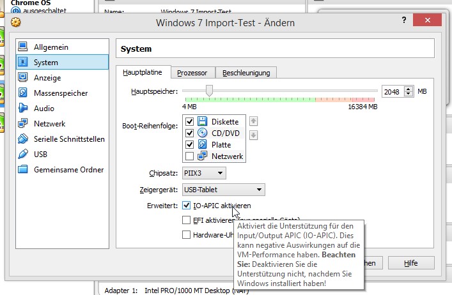This screenshot has width=452, height=295.
Task: Click the System chip icon in sidebar
Action: (x=23, y=62)
